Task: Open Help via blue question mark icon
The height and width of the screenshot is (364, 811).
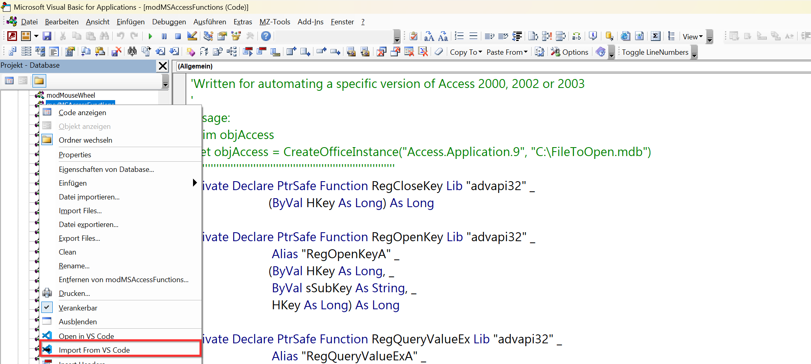Action: pos(266,36)
